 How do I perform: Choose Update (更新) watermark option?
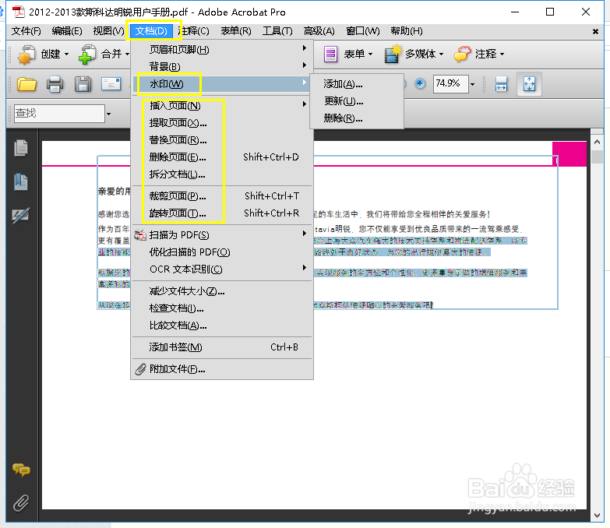click(x=357, y=101)
